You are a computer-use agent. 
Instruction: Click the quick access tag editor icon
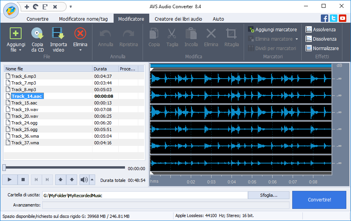point(45,7)
